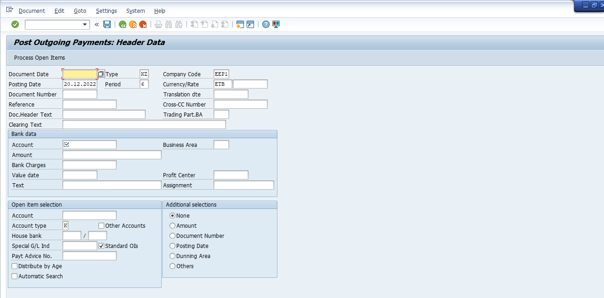This screenshot has width=604, height=298.
Task: Click the Value date input field
Action: (80, 175)
